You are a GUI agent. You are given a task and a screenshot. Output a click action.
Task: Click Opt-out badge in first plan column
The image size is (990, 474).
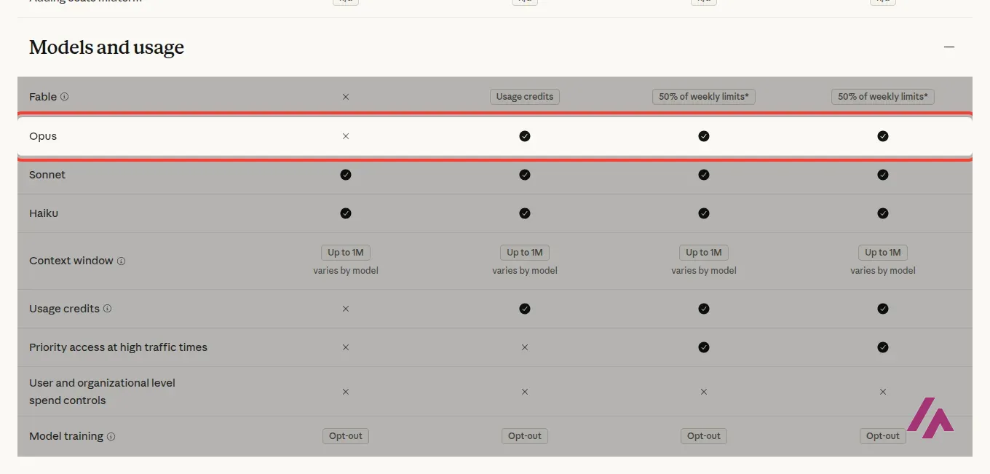coord(346,436)
